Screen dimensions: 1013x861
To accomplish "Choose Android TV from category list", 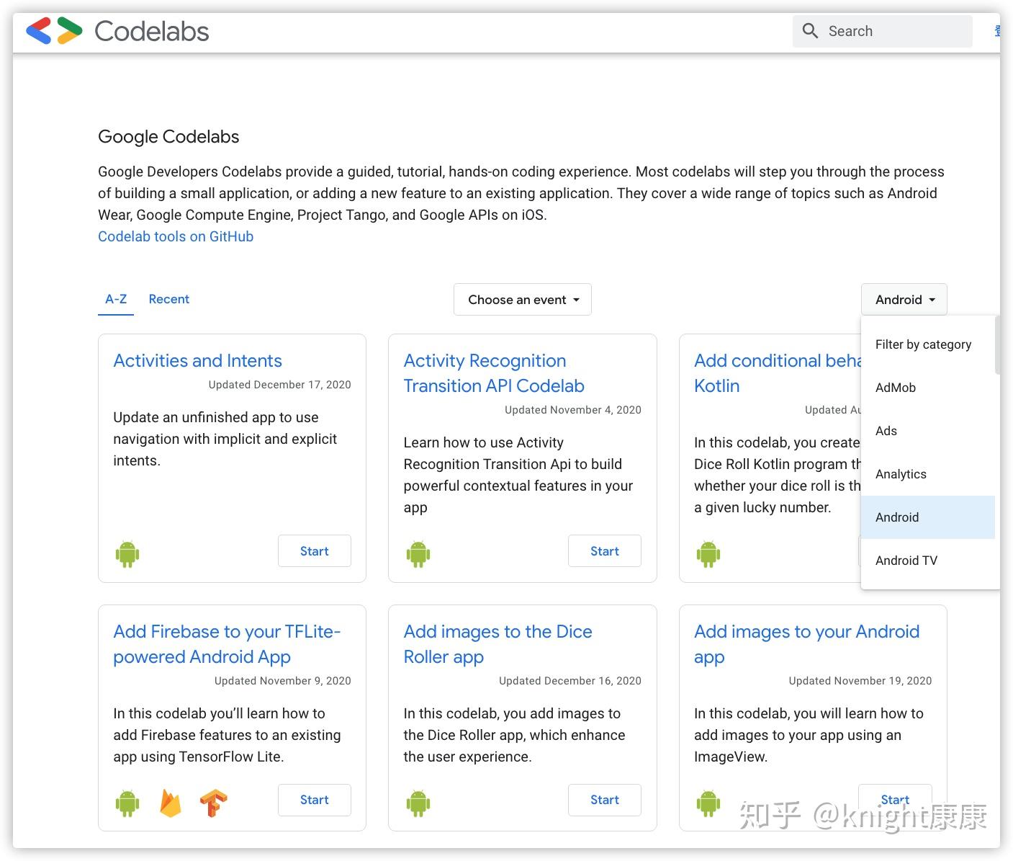I will pos(906,561).
